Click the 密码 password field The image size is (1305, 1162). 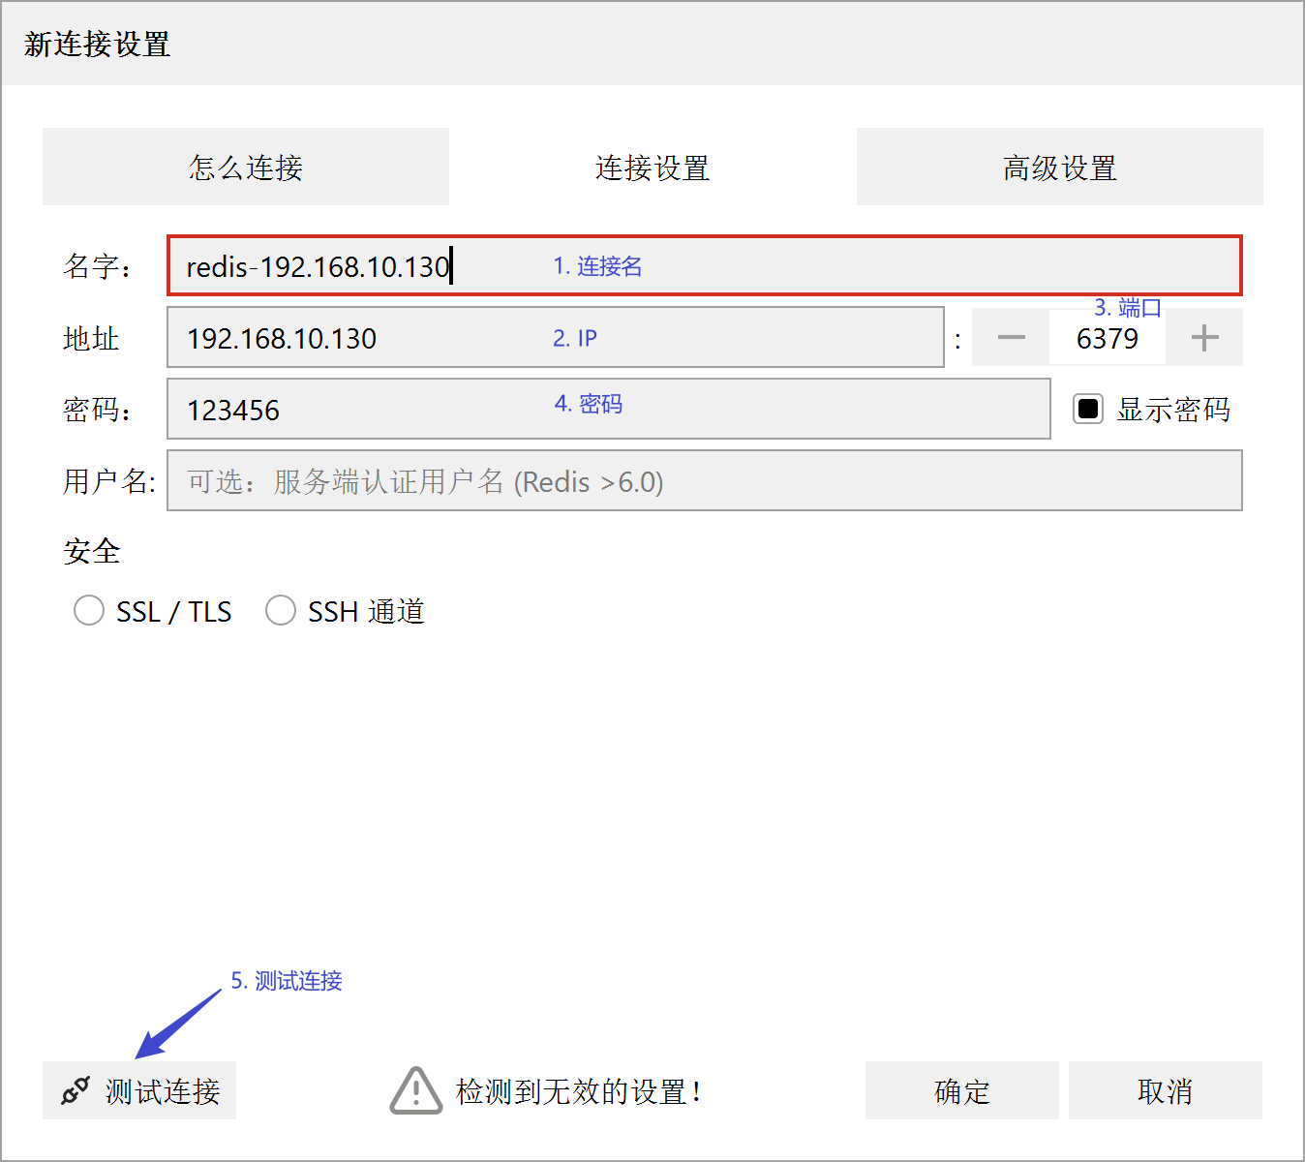coord(609,410)
